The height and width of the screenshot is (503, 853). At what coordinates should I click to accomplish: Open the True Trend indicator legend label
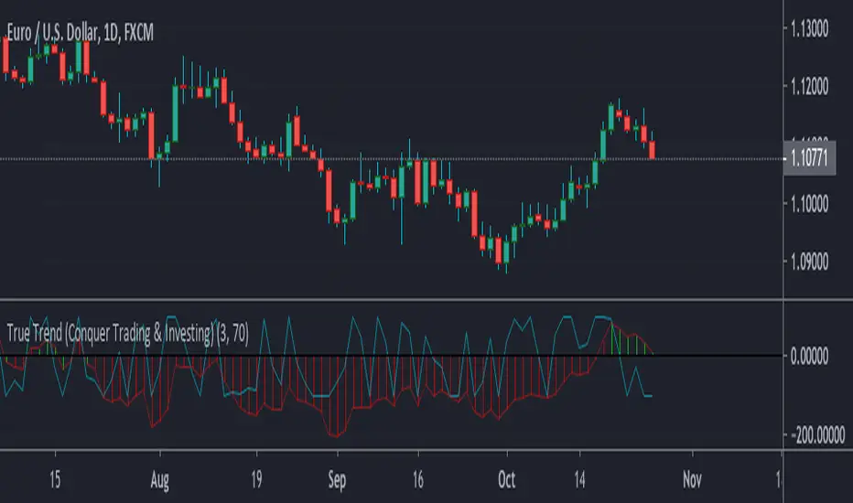(x=128, y=333)
